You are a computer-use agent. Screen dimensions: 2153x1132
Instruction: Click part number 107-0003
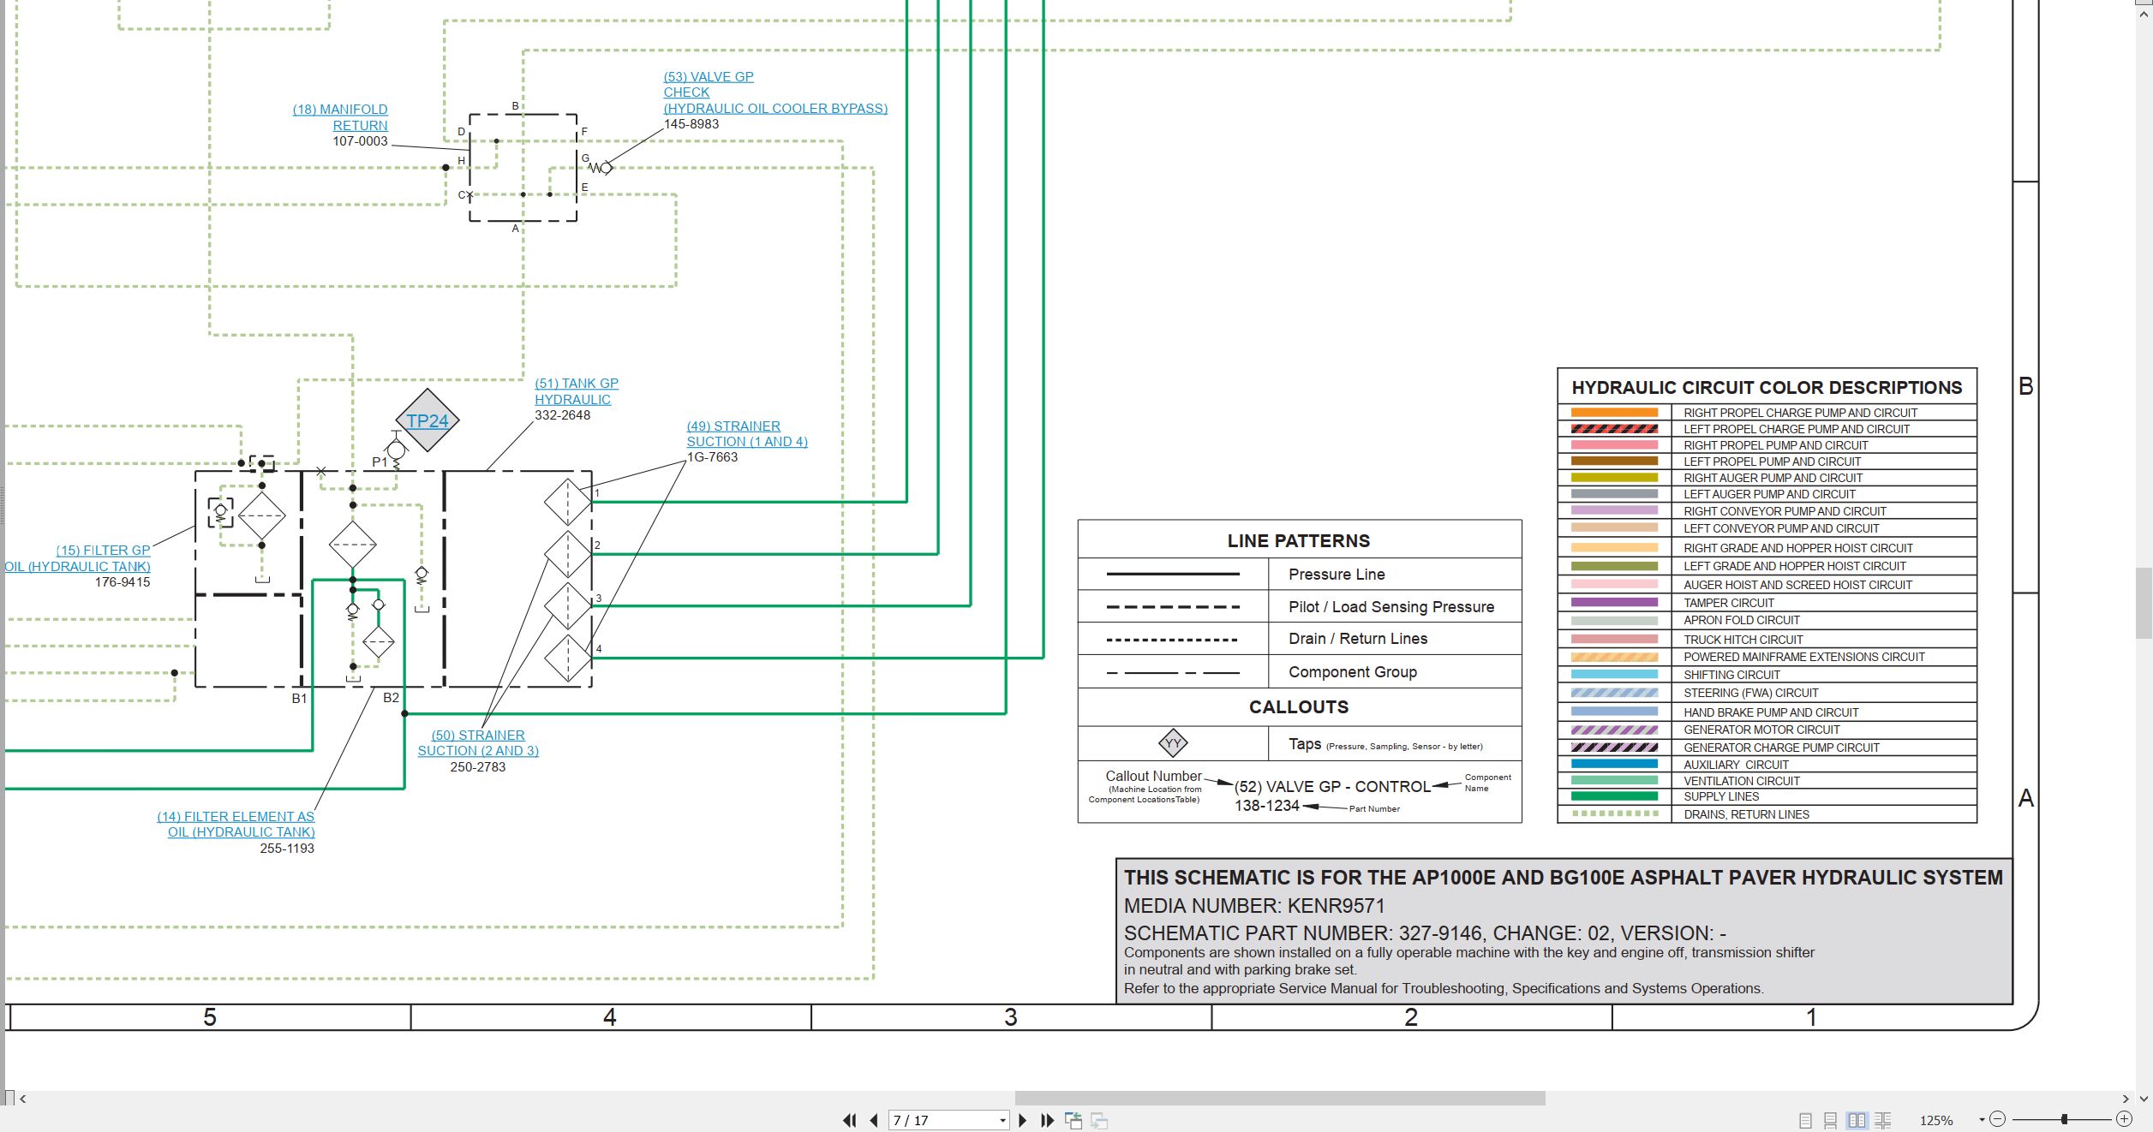(360, 141)
